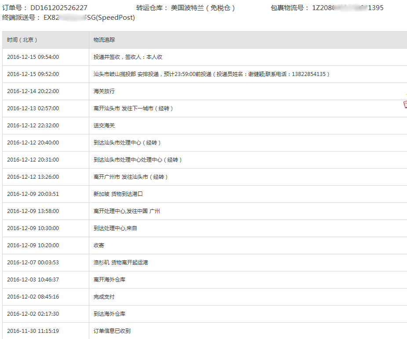Click timestamp 2016-11-30 11:15:19
This screenshot has width=407, height=339.
pos(33,331)
